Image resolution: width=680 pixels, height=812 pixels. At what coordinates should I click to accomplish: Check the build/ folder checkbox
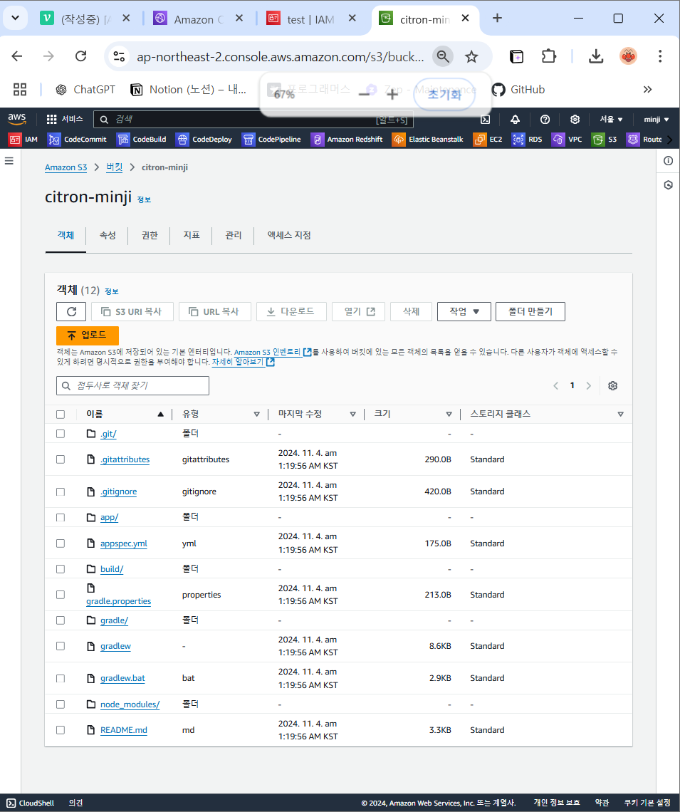pyautogui.click(x=61, y=569)
